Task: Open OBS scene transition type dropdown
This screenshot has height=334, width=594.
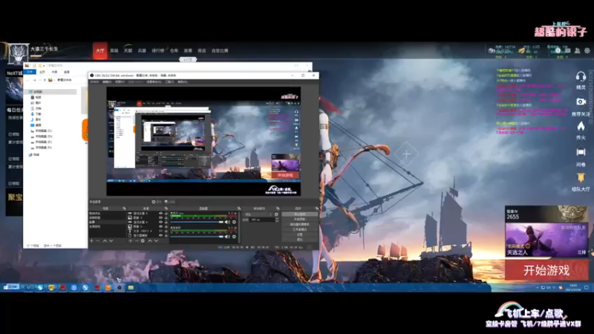Action: pyautogui.click(x=258, y=215)
